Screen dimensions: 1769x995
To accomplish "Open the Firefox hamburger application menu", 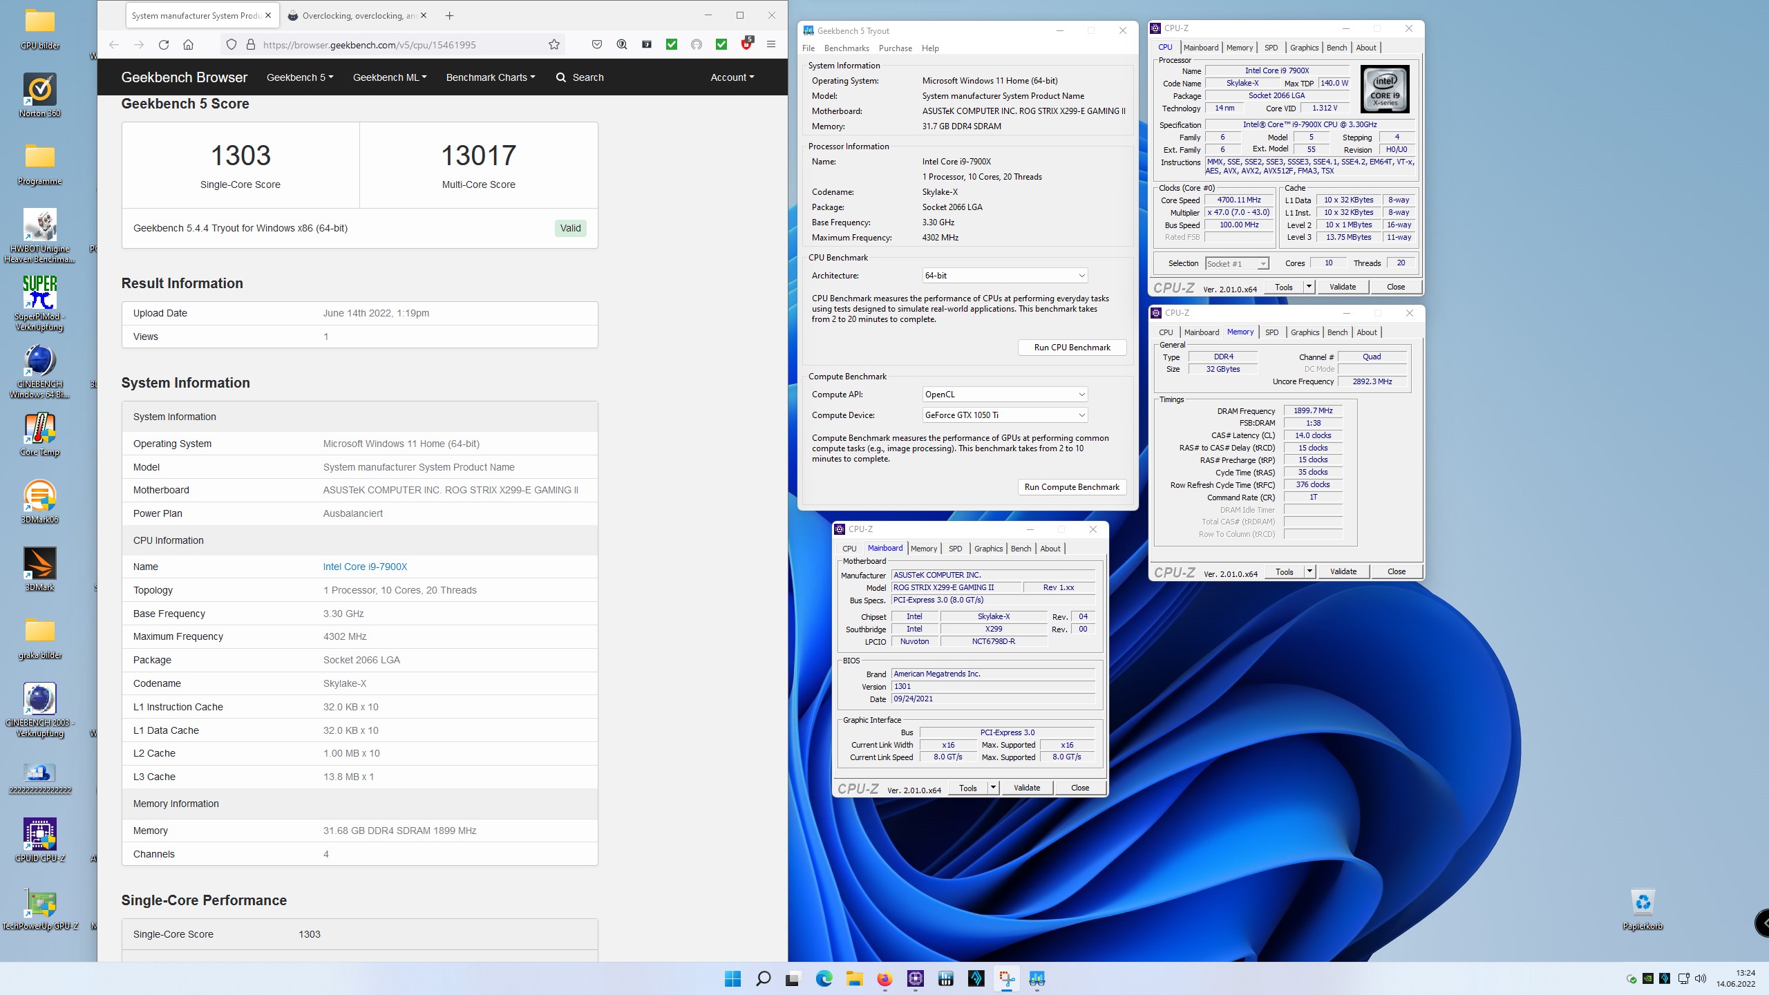I will [x=771, y=45].
